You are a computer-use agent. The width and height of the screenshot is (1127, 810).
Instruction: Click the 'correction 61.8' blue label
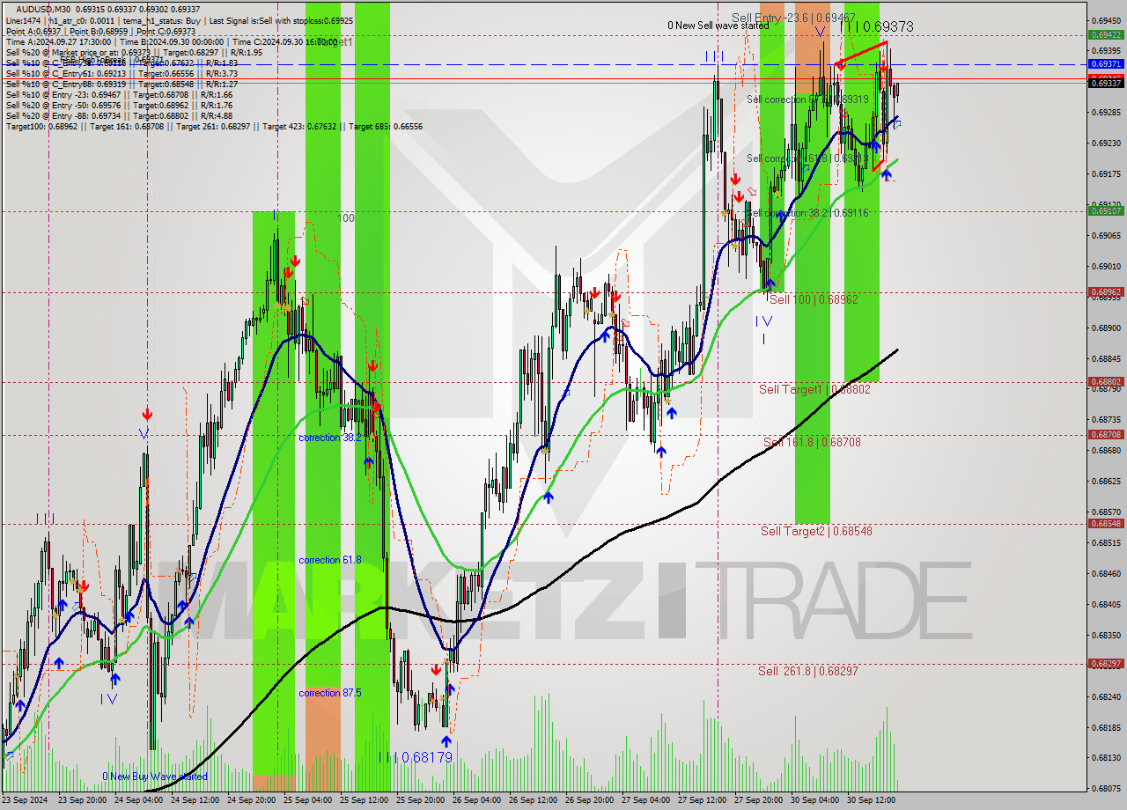[329, 560]
